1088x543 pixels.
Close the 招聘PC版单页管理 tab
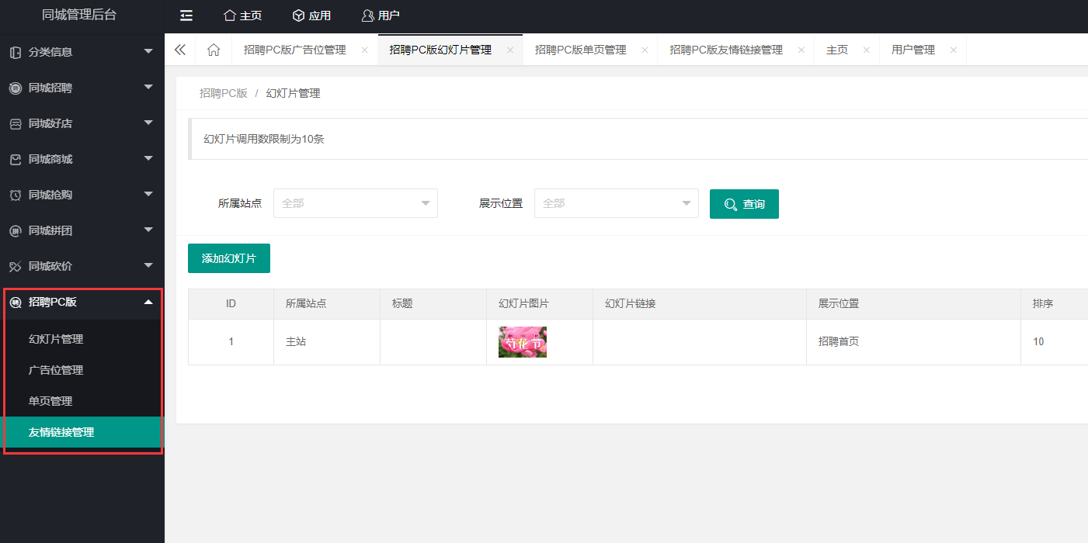coord(645,50)
